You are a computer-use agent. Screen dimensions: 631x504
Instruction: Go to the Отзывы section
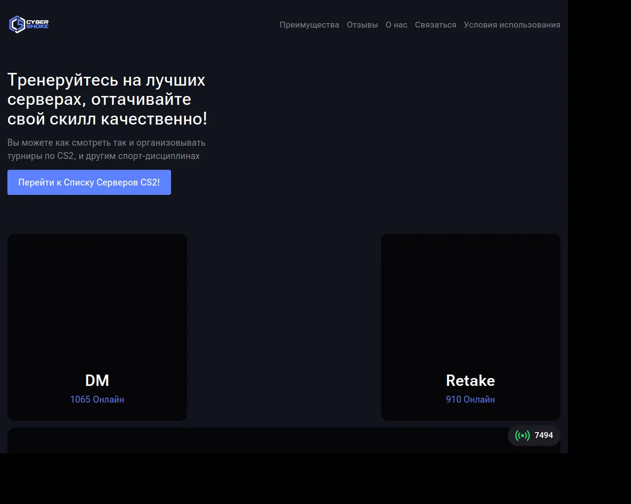[362, 25]
